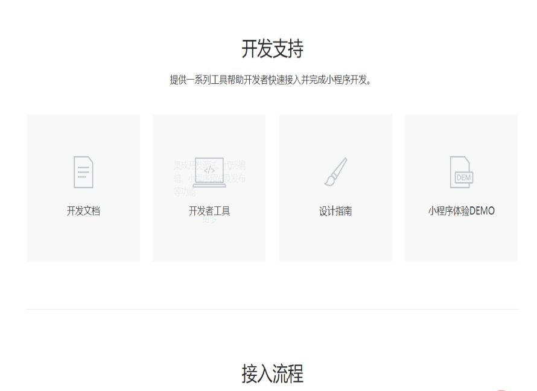This screenshot has width=537, height=391.
Task: Click the DEMO file icon
Action: tap(462, 172)
